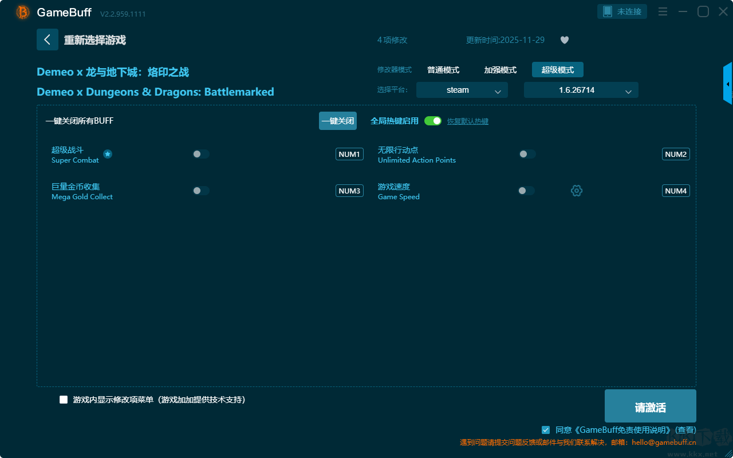Viewport: 733px width, 458px height.
Task: Open the steam platform dropdown
Action: coord(462,90)
